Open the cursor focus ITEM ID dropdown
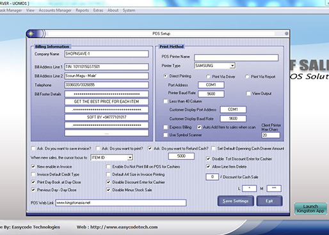Image resolution: width=329 pixels, height=235 pixels. pyautogui.click(x=130, y=158)
